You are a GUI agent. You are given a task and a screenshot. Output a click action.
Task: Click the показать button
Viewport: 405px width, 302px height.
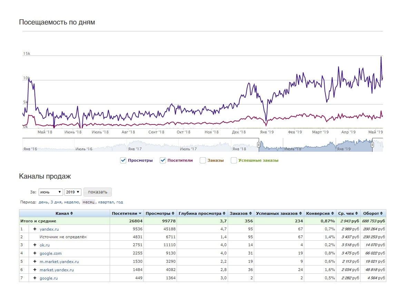click(x=98, y=192)
